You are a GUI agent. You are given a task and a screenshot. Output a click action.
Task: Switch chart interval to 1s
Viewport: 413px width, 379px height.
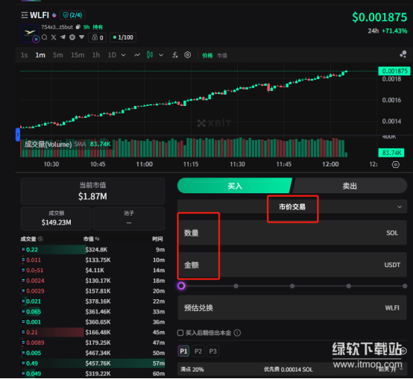point(25,55)
